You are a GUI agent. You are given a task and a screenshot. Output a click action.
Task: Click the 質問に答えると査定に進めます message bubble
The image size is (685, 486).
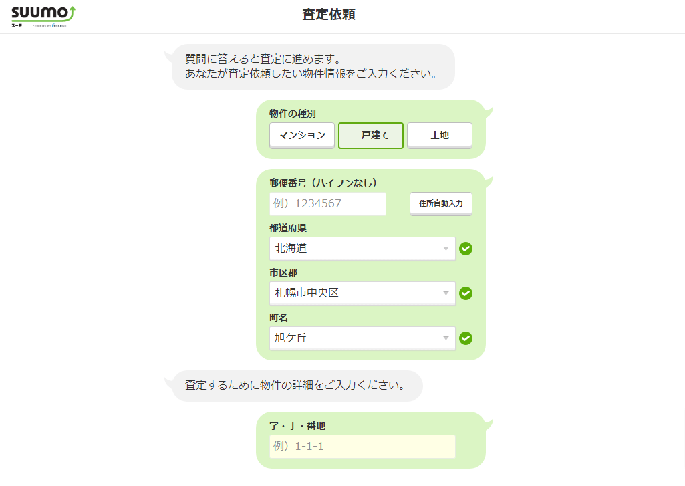click(313, 66)
